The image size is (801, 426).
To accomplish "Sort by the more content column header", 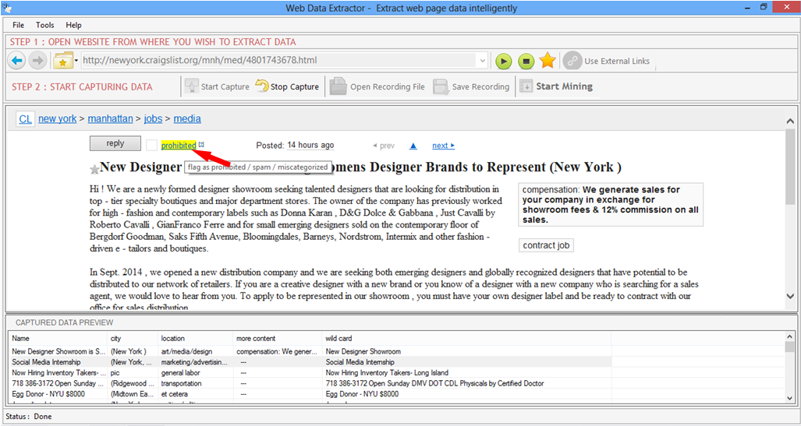I will pyautogui.click(x=278, y=338).
